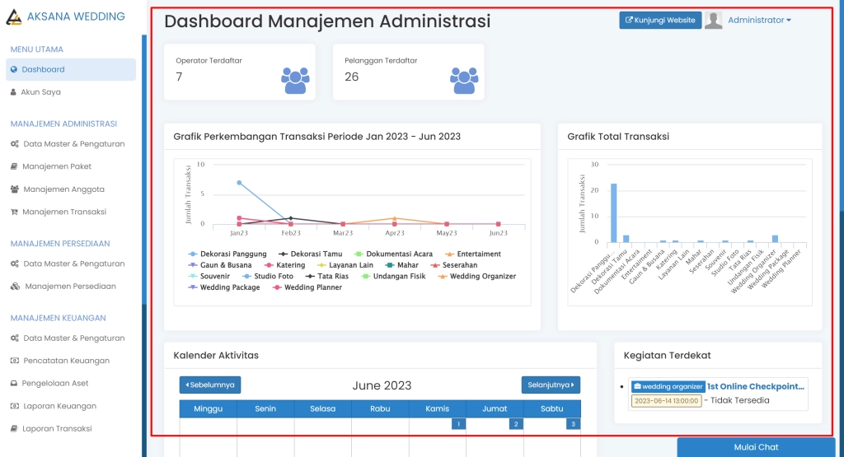This screenshot has height=457, width=844.
Task: Click the Manajemen Transaksi cart icon
Action: [x=14, y=212]
